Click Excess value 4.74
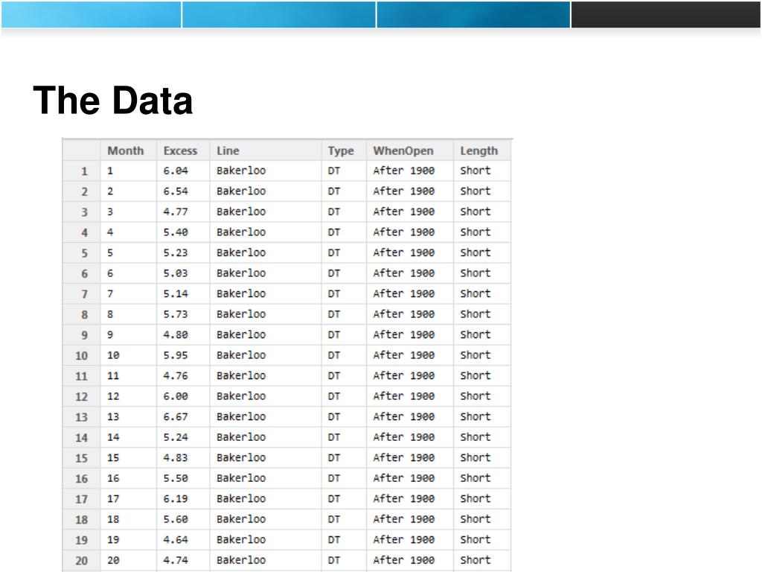 [176, 560]
